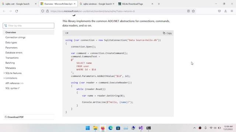Open the Save to Pocket icon
The width and height of the screenshot is (236, 132).
pos(219,11)
